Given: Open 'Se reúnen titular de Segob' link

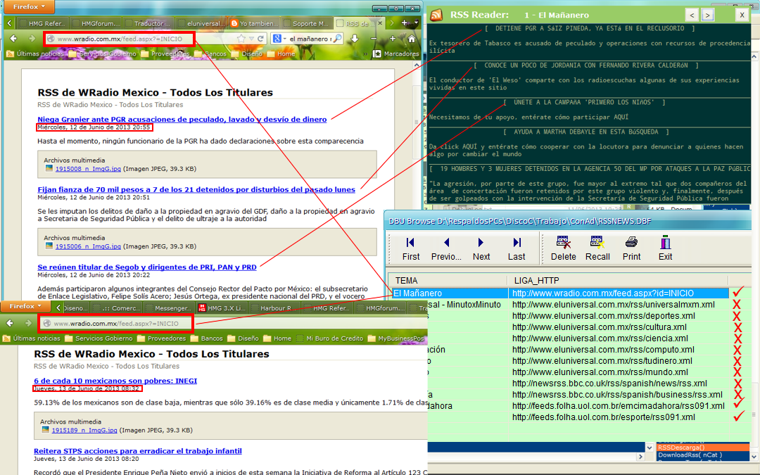Looking at the screenshot, I should point(147,267).
